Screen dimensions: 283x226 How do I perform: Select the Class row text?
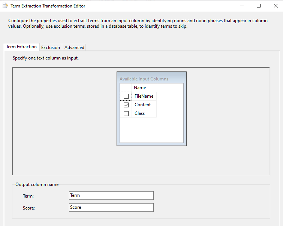pyautogui.click(x=139, y=113)
